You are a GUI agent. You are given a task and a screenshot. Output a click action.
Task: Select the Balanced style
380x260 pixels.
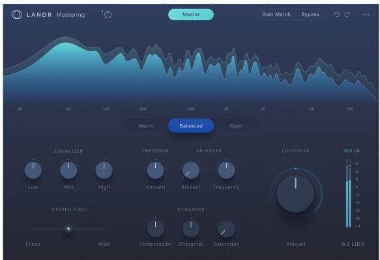coord(191,126)
